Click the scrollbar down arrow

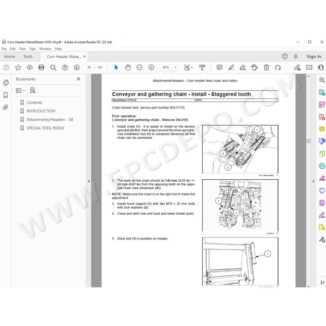(x=308, y=286)
